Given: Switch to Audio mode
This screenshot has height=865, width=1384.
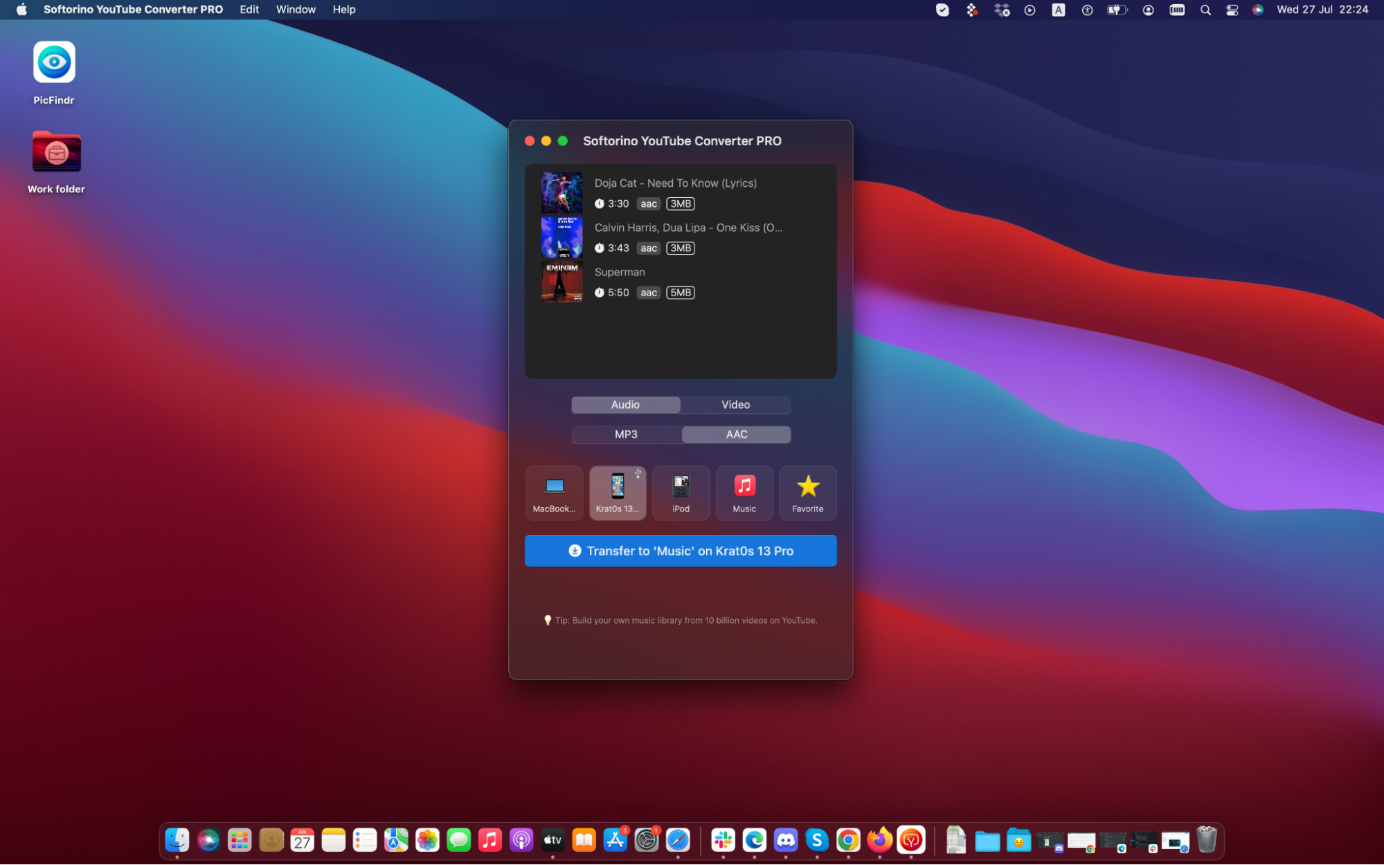Looking at the screenshot, I should (625, 405).
